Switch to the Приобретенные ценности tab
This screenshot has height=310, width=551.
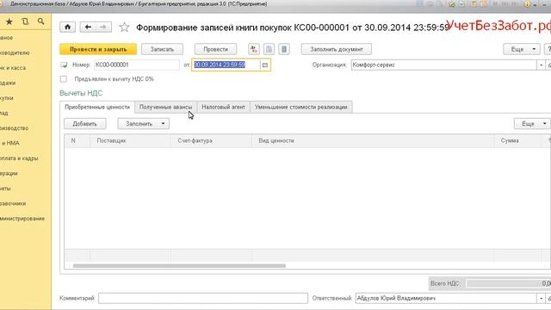pyautogui.click(x=97, y=107)
